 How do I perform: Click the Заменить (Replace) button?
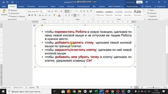pyautogui.click(x=152, y=13)
